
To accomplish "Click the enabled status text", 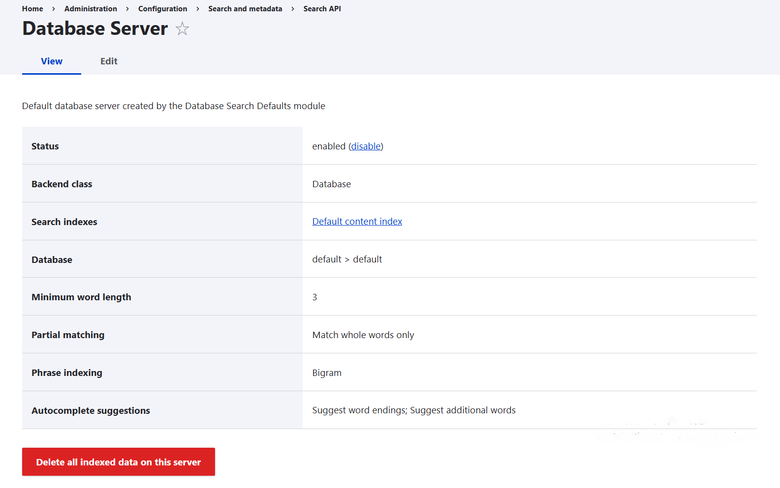I will point(329,146).
